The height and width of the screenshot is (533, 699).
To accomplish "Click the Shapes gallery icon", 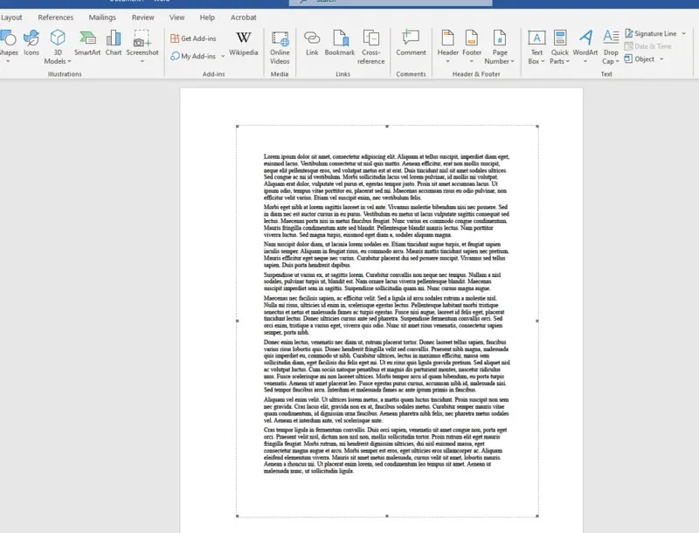I will 8,38.
